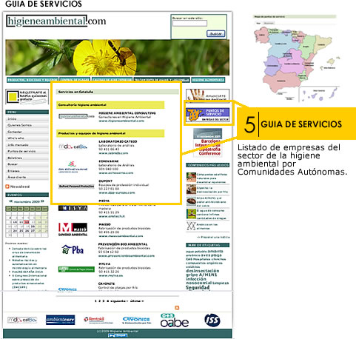Click the Cryonite logo in listing
Screen dimensions: 356x339
tap(67, 289)
